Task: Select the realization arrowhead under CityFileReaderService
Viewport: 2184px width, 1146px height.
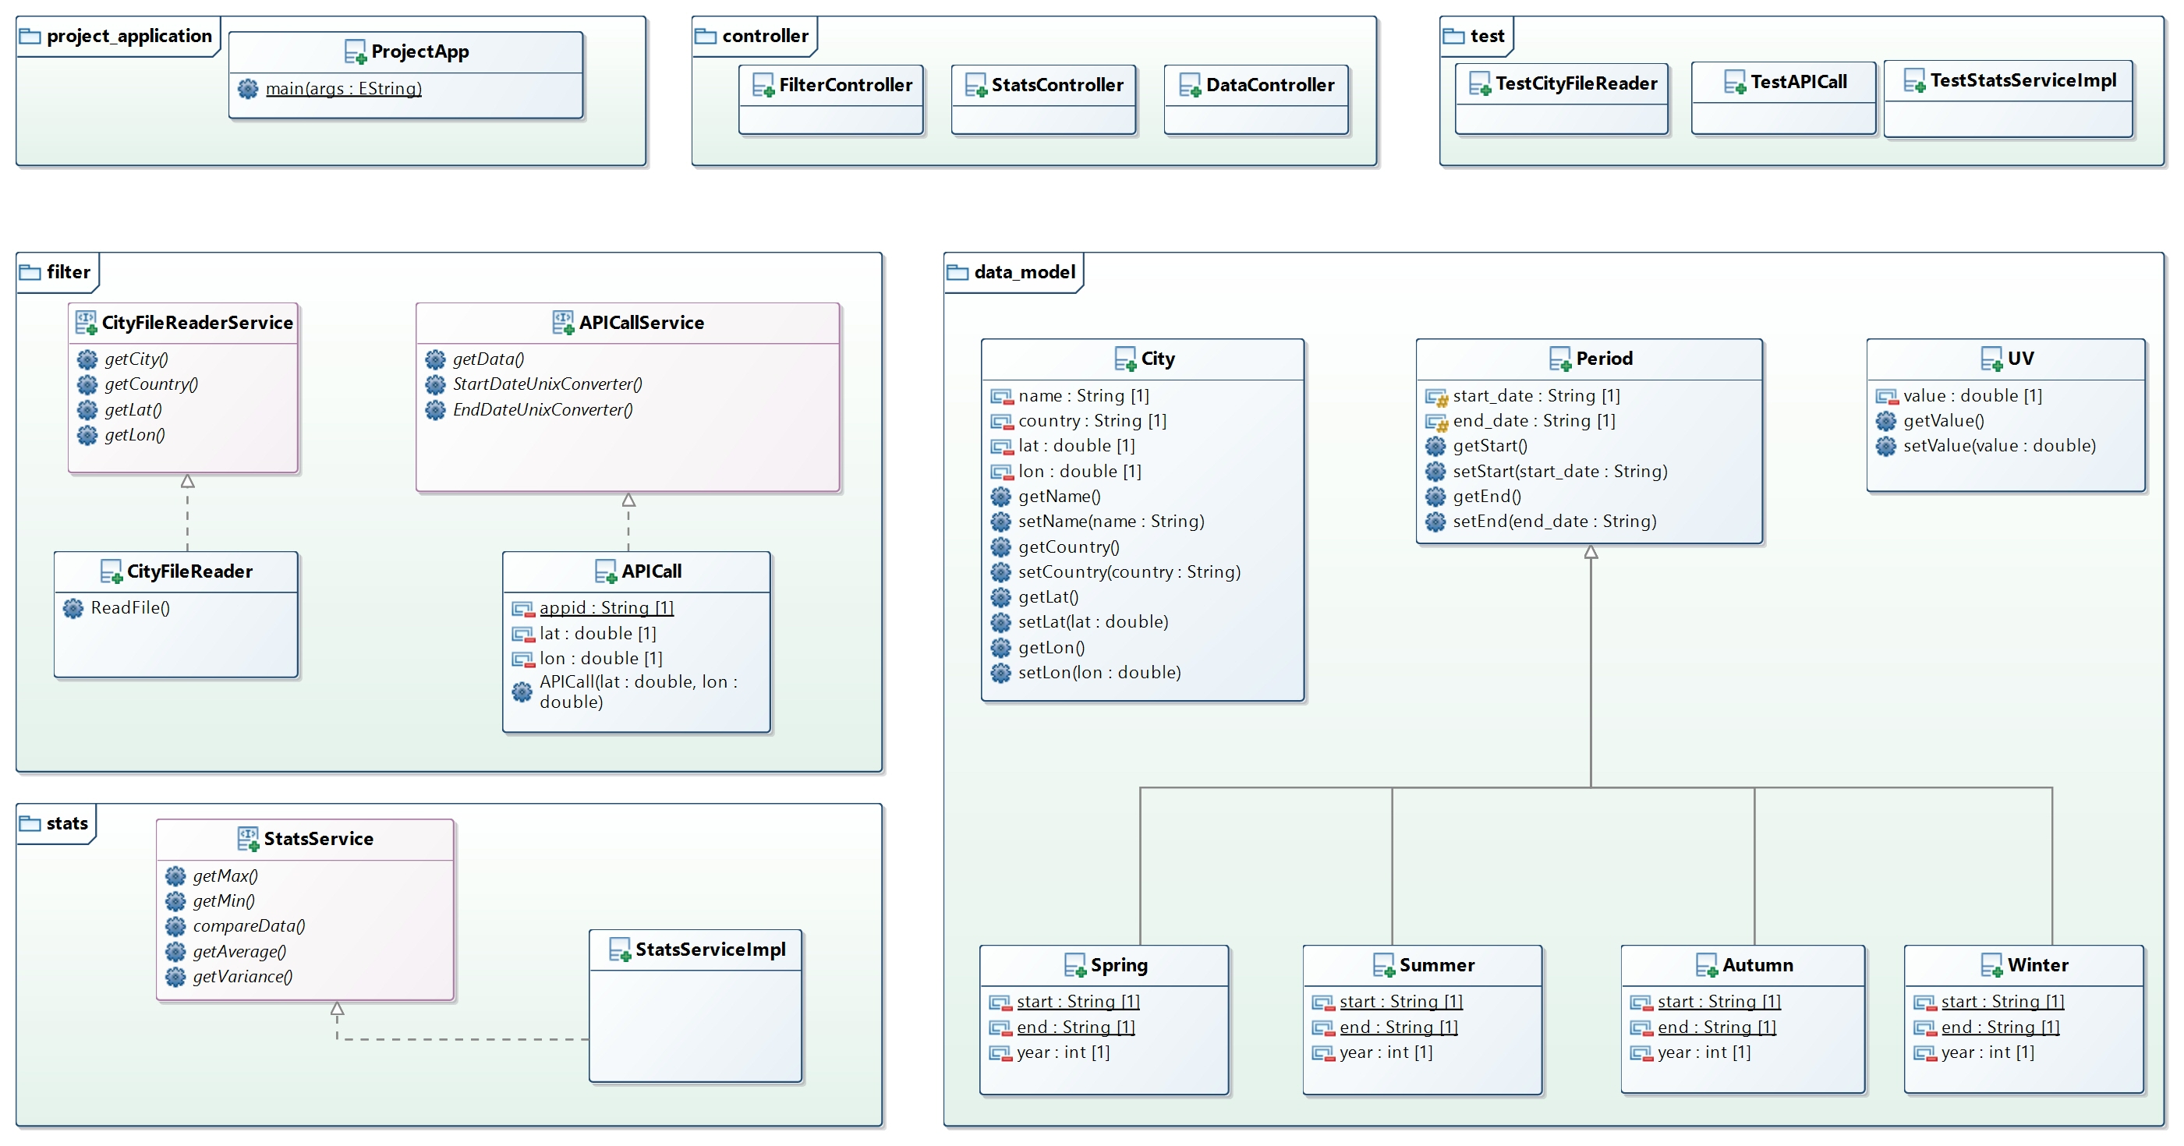Action: [187, 482]
